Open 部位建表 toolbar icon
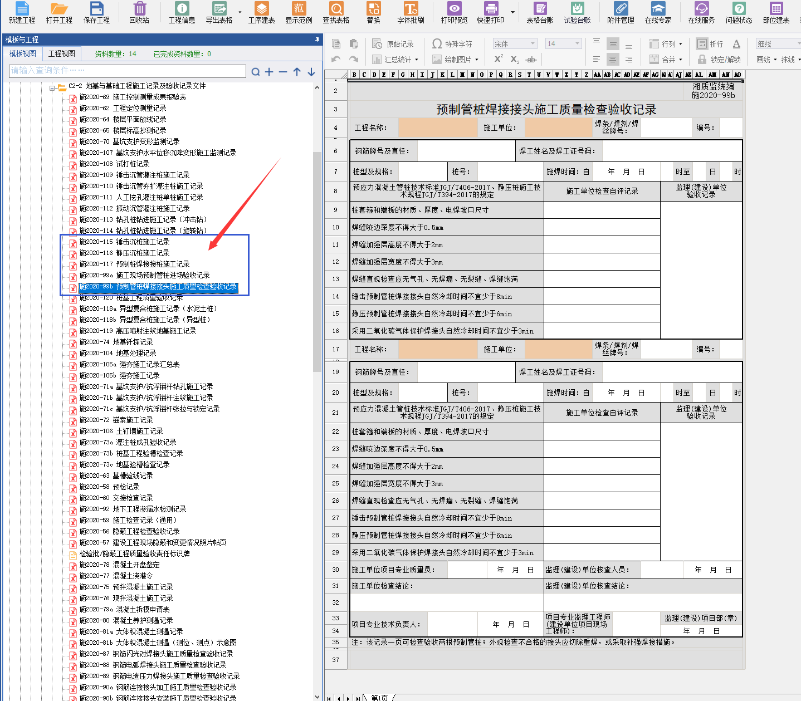Image resolution: width=801 pixels, height=701 pixels. click(x=776, y=12)
